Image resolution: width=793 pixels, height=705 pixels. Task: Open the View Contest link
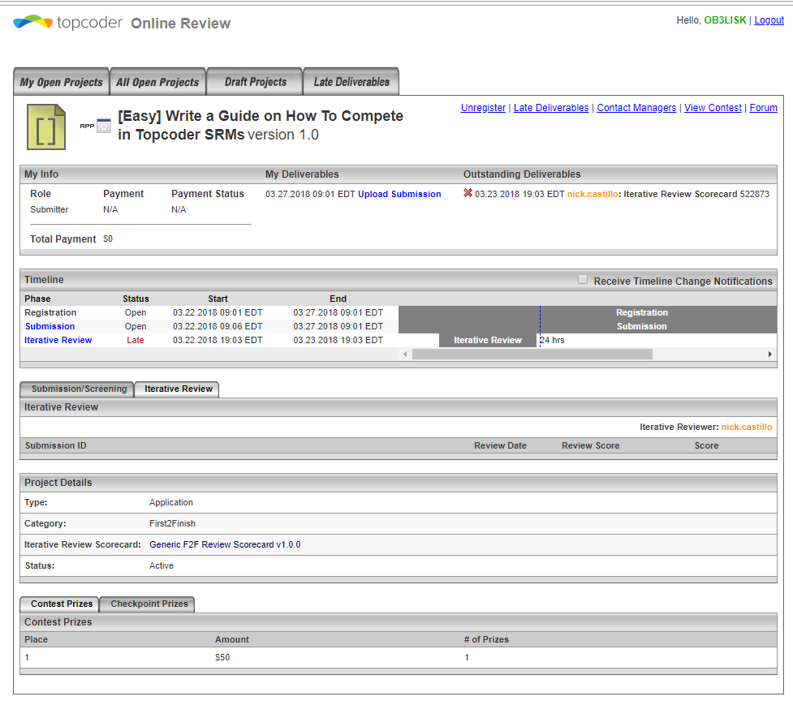(713, 108)
